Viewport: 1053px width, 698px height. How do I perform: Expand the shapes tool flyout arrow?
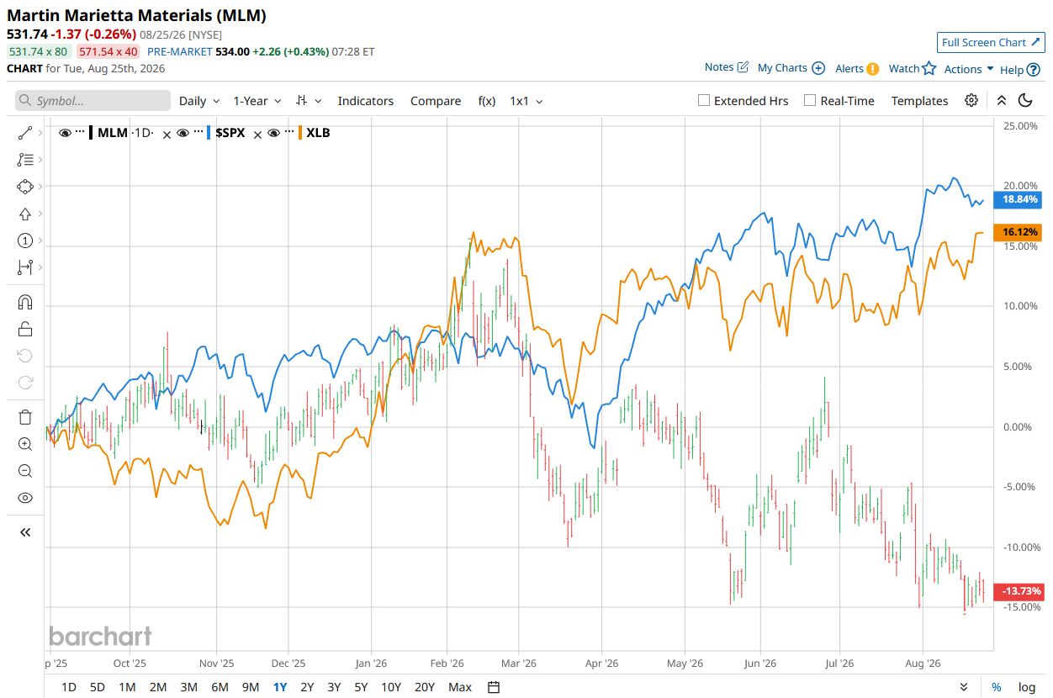[x=41, y=186]
